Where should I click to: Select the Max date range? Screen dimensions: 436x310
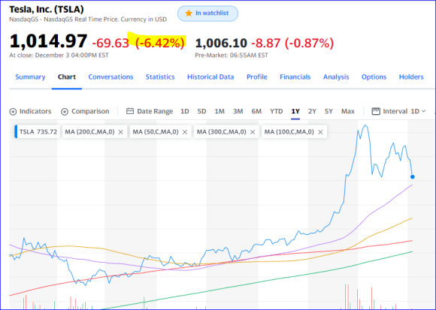click(348, 111)
